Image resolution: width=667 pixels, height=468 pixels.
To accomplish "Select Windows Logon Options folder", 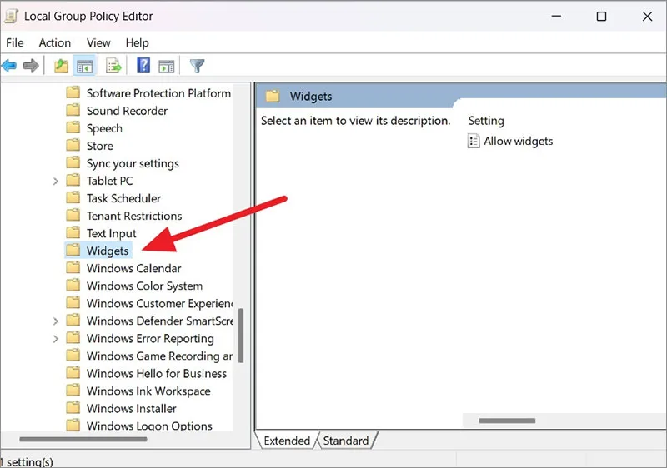I will click(149, 426).
